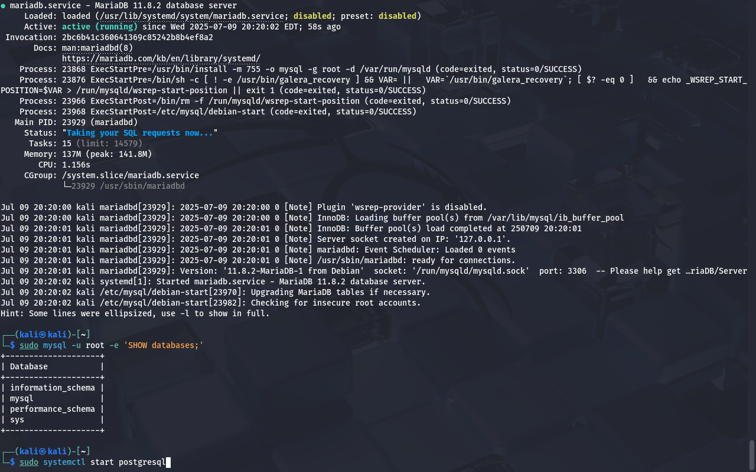Click the 'performance_schema' database row
This screenshot has height=472, width=756.
pos(53,409)
